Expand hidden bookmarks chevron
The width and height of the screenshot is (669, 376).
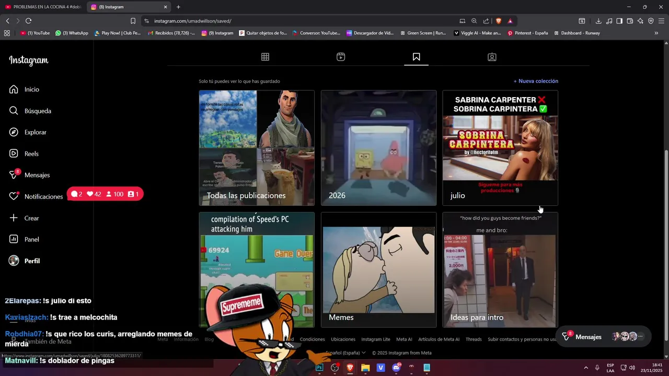(656, 33)
